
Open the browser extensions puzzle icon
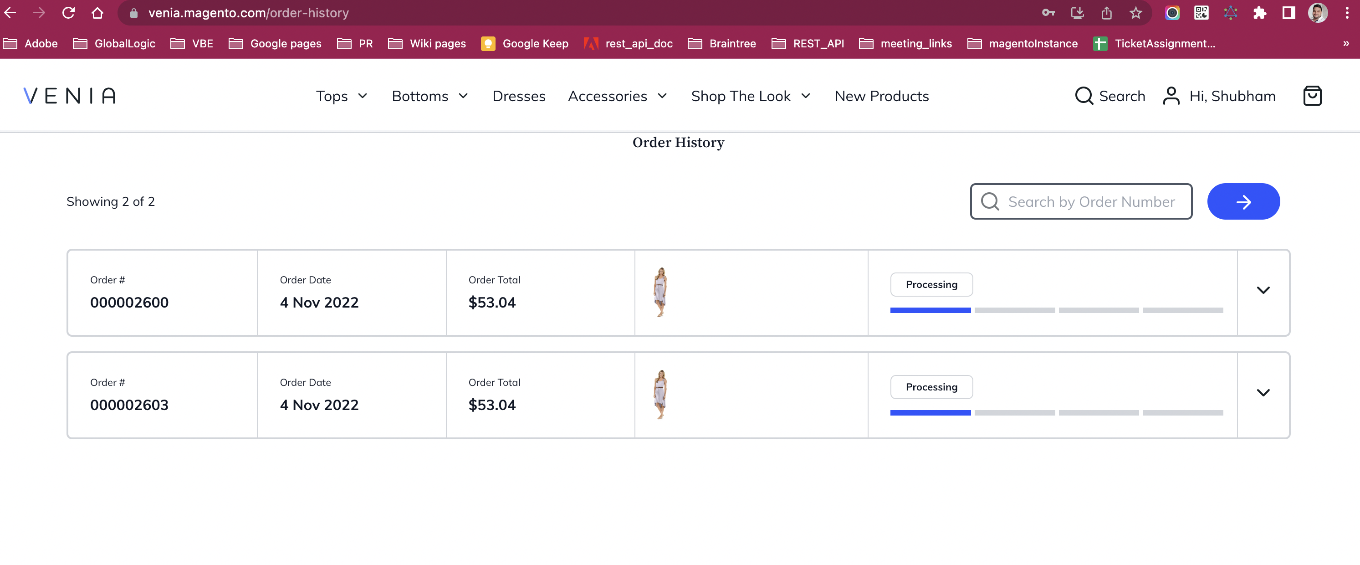click(1260, 13)
